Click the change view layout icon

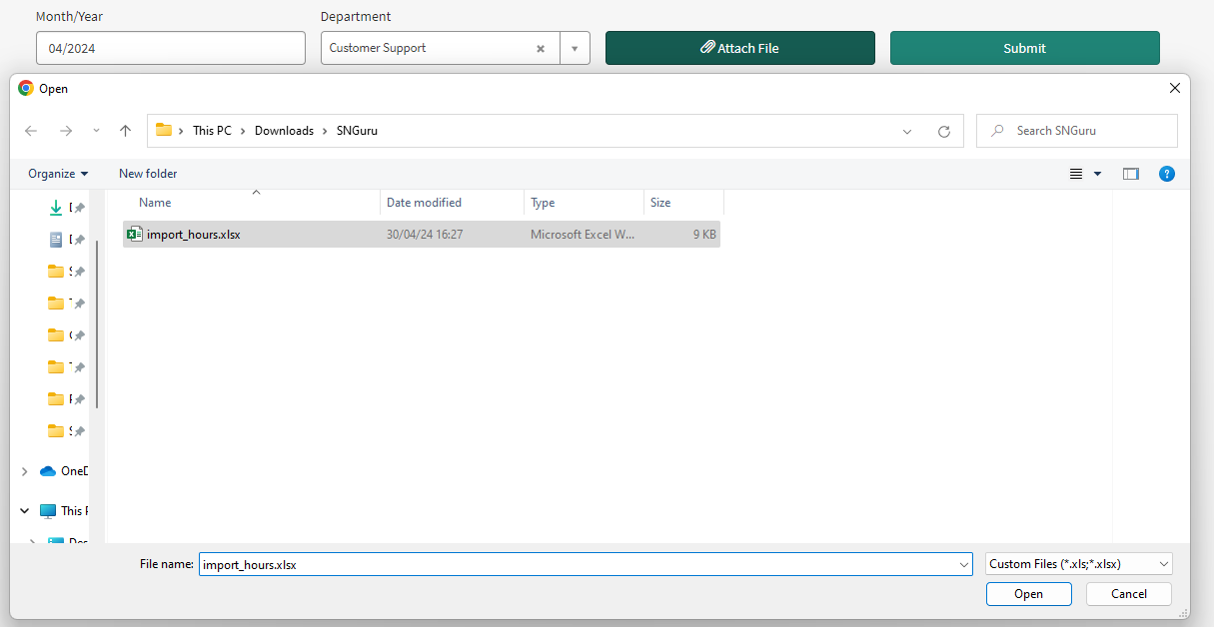[1076, 174]
